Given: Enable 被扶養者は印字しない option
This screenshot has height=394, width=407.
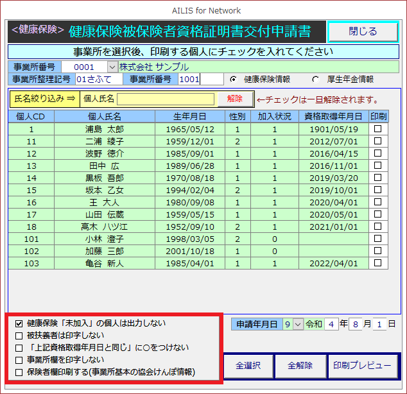Looking at the screenshot, I should [19, 336].
